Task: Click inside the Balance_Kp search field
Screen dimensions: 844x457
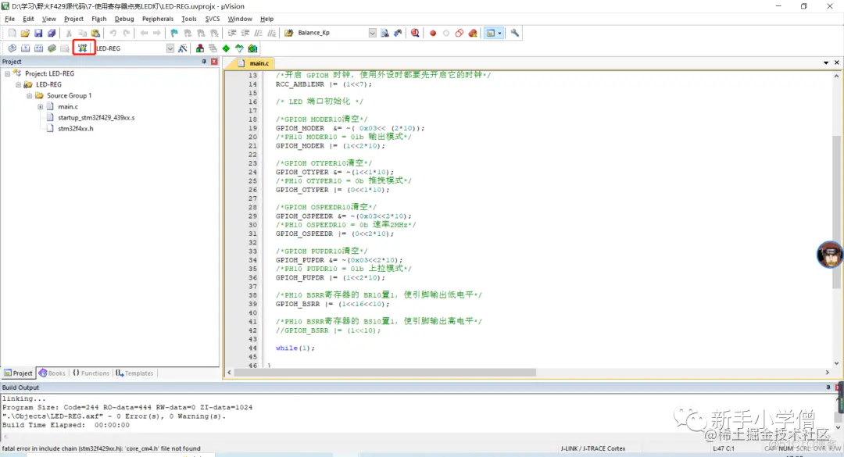Action: (x=331, y=33)
